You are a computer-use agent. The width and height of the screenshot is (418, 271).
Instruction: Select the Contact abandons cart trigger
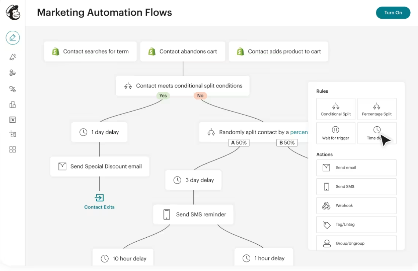point(183,52)
